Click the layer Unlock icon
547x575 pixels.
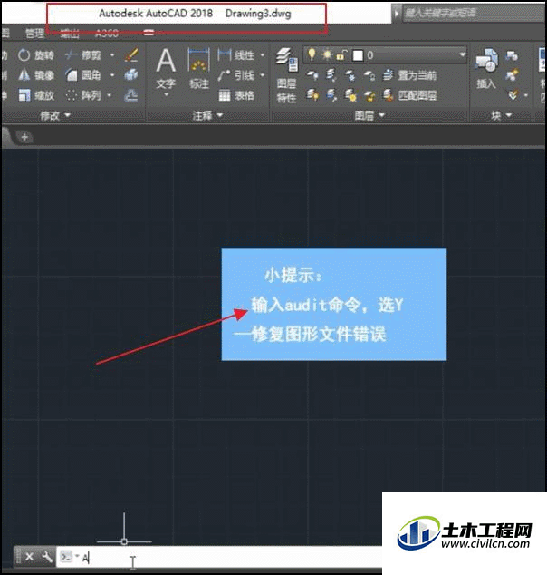tap(369, 95)
